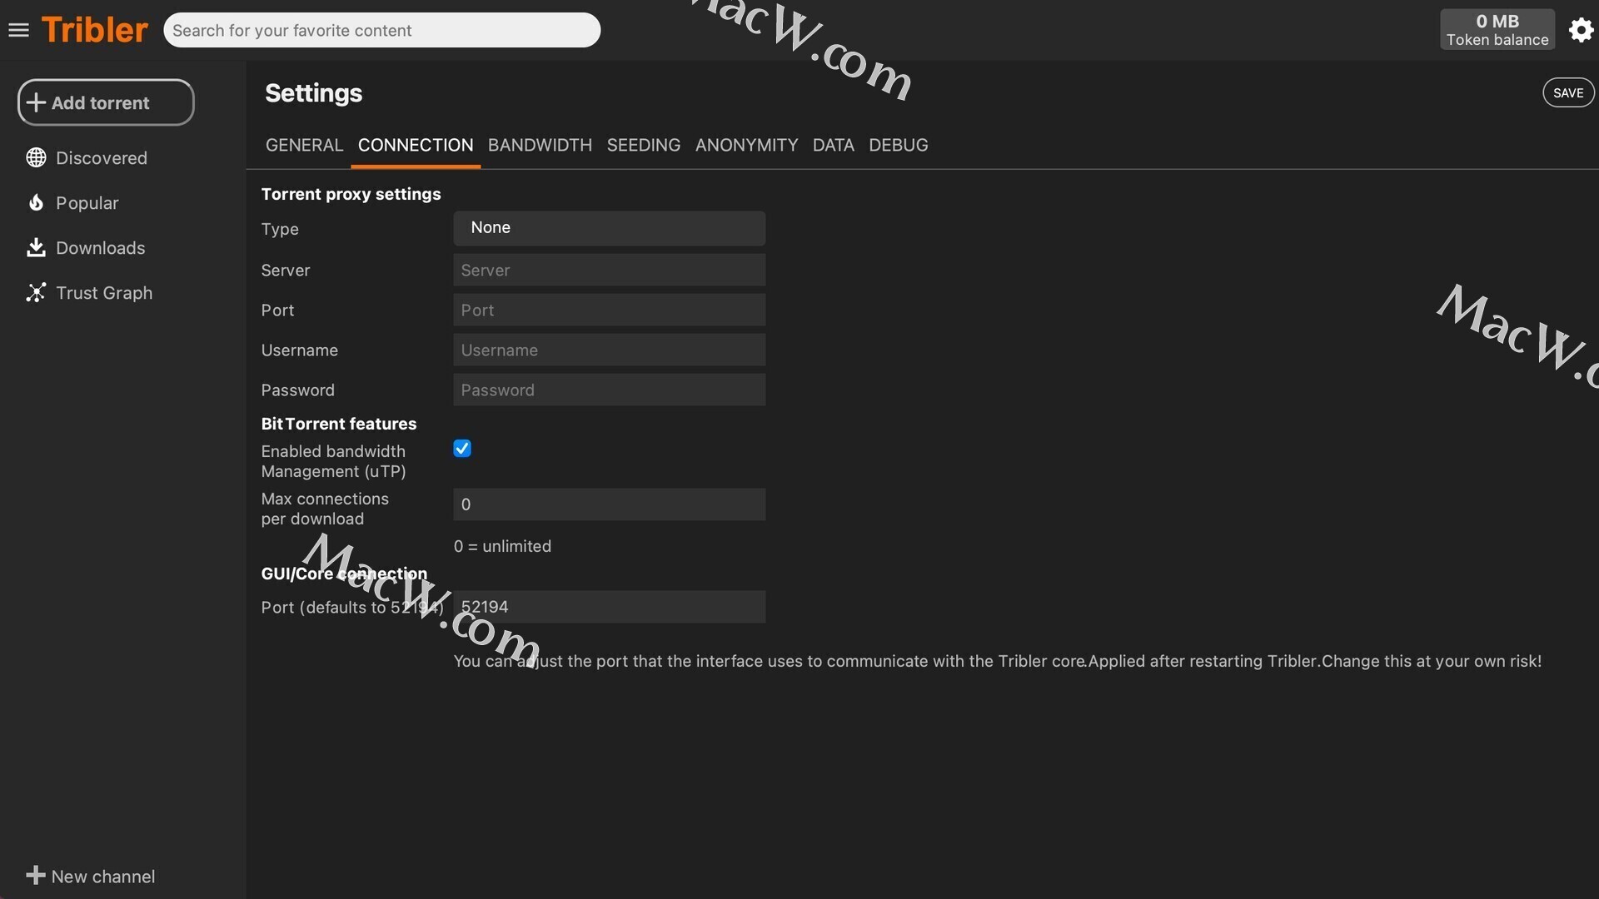Click the proxy Server field
This screenshot has width=1599, height=899.
pyautogui.click(x=609, y=270)
